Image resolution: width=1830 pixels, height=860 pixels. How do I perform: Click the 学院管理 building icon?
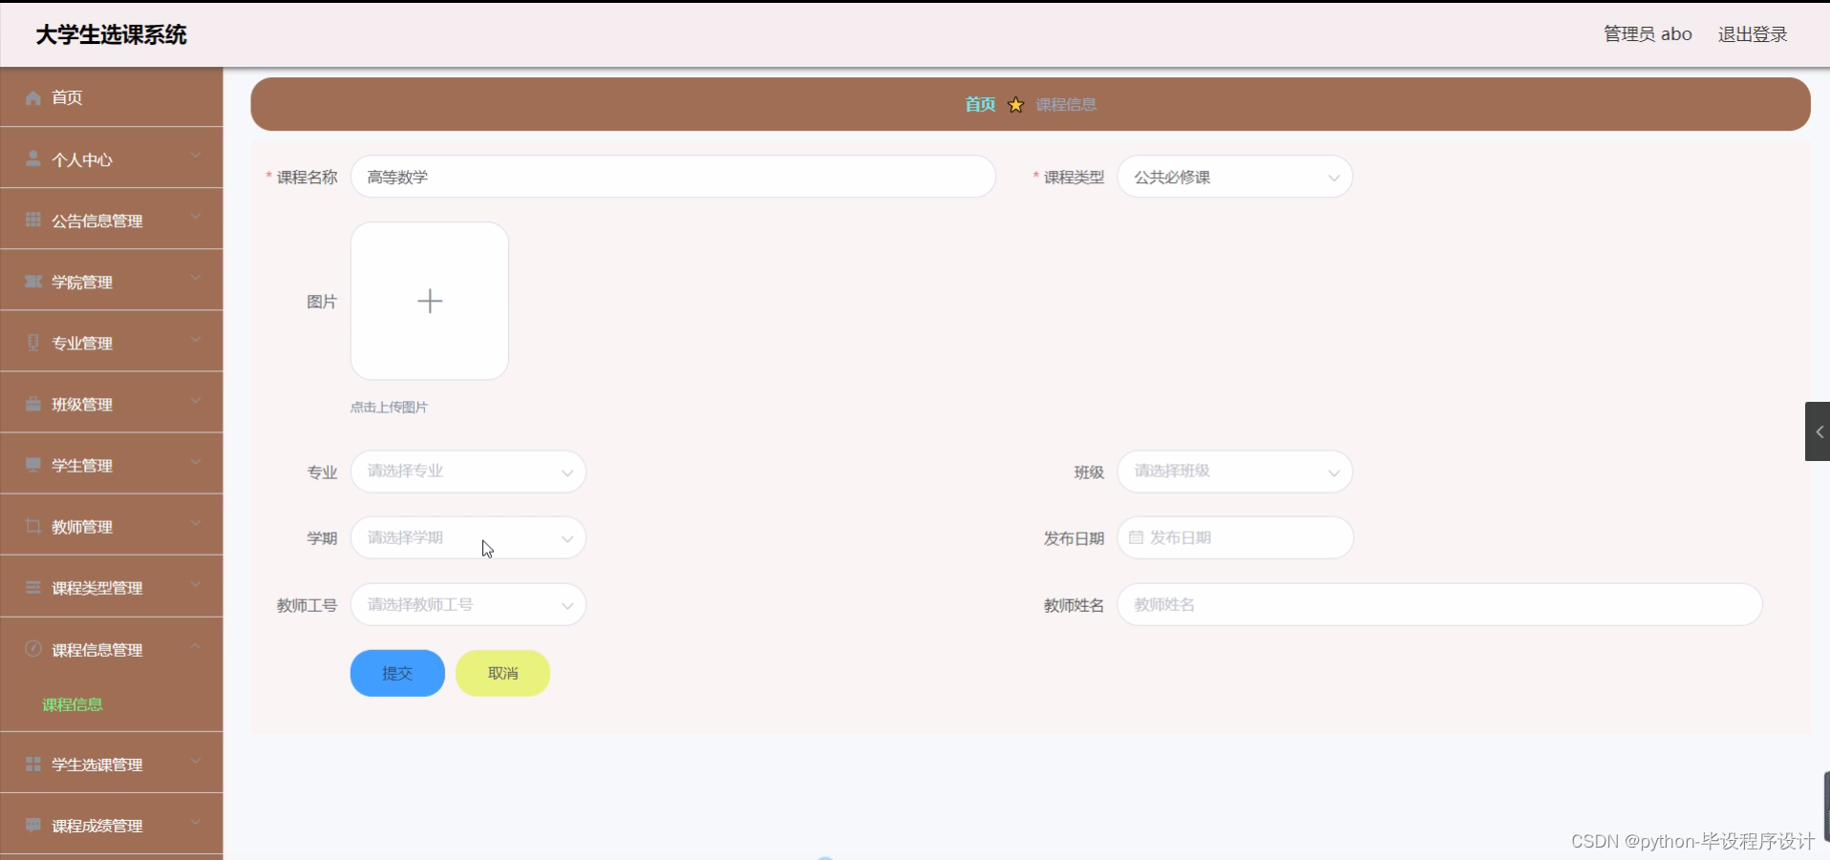32,282
